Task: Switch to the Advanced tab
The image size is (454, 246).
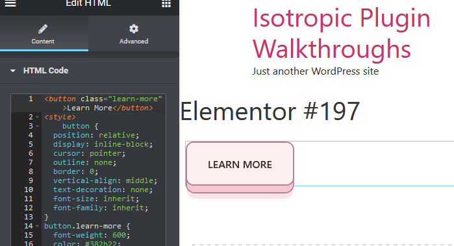Action: [134, 34]
